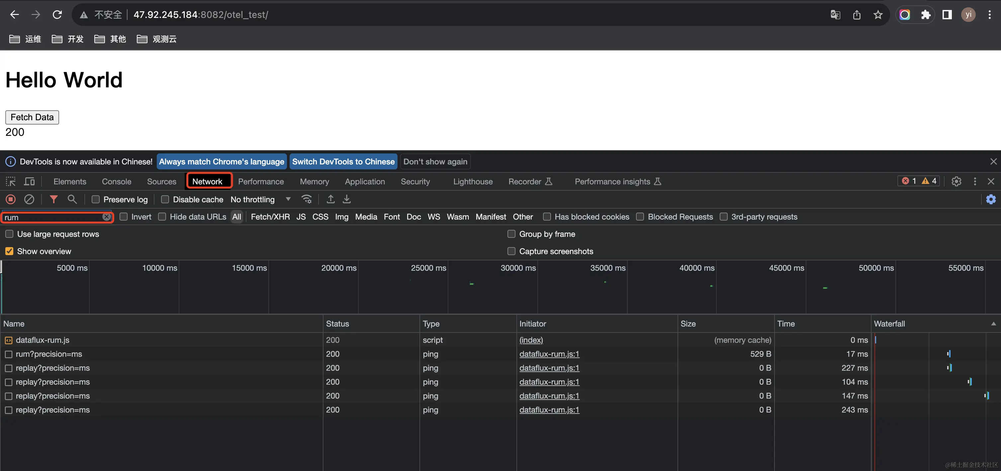
Task: Dismiss the DevTools language info bar
Action: (x=993, y=162)
